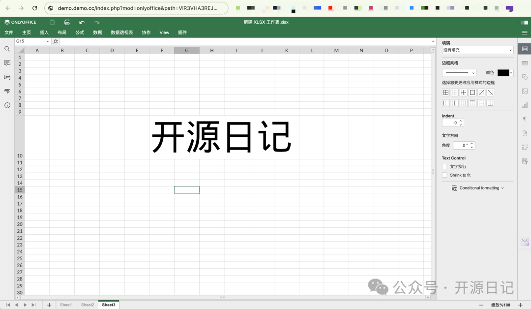Open cell settings icon in right sidebar
Viewport: 531px width, 309px height.
coord(525,49)
